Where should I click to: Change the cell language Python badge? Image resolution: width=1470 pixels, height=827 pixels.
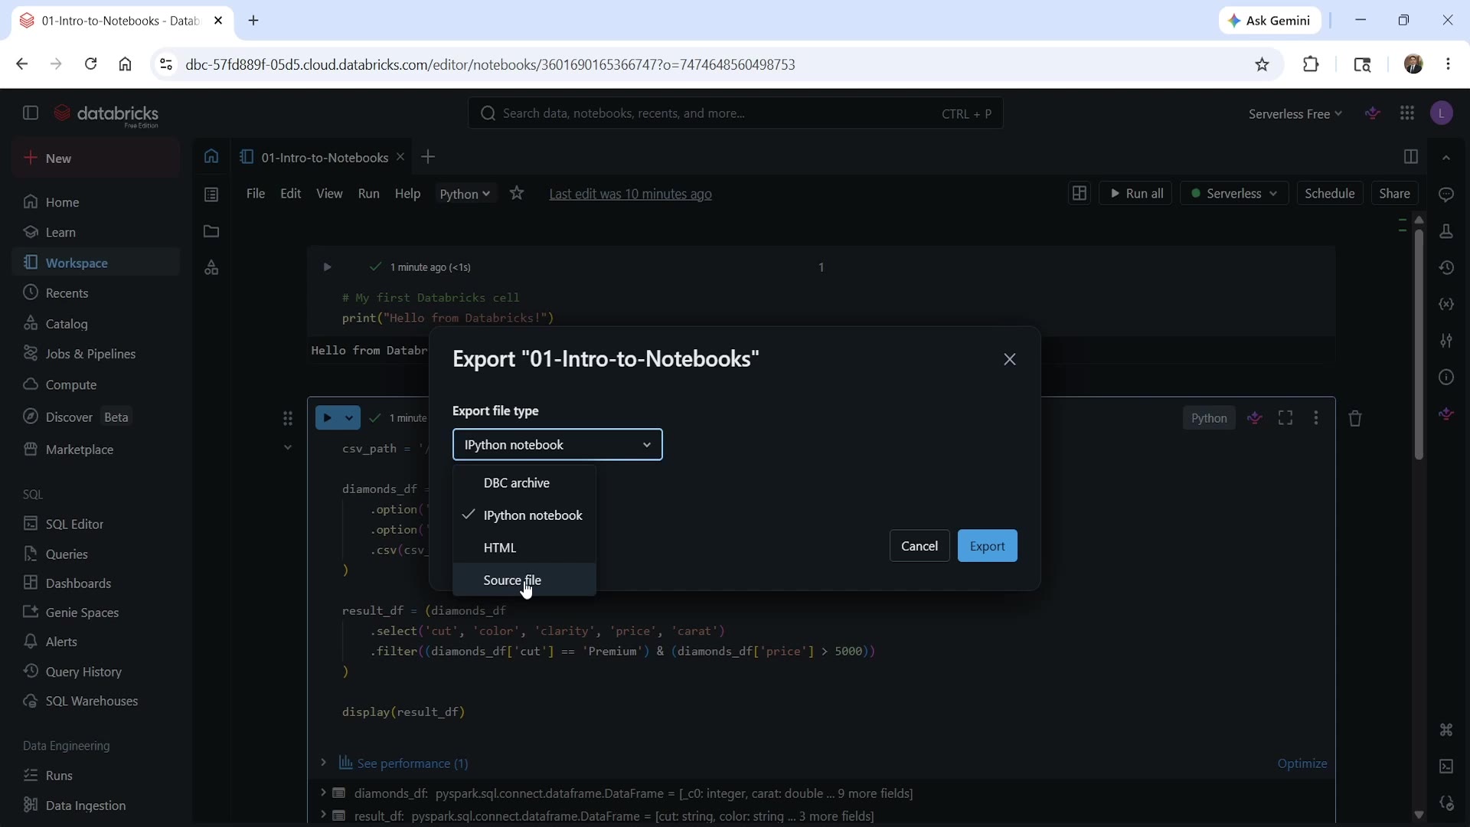(1209, 418)
